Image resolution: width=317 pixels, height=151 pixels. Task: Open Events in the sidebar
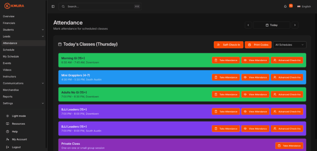(24, 63)
